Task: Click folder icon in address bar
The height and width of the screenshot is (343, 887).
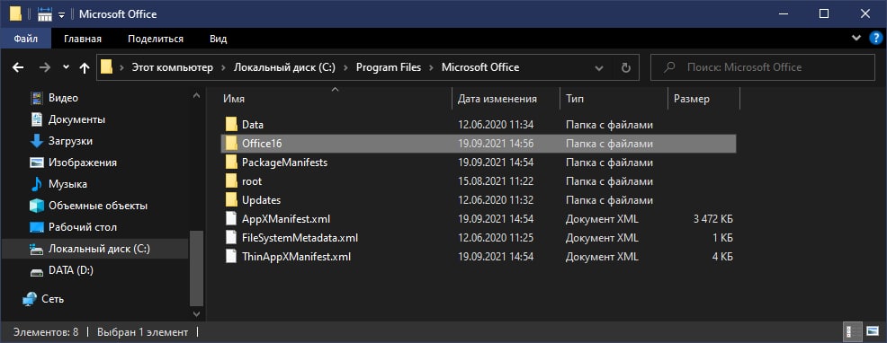Action: click(x=106, y=67)
